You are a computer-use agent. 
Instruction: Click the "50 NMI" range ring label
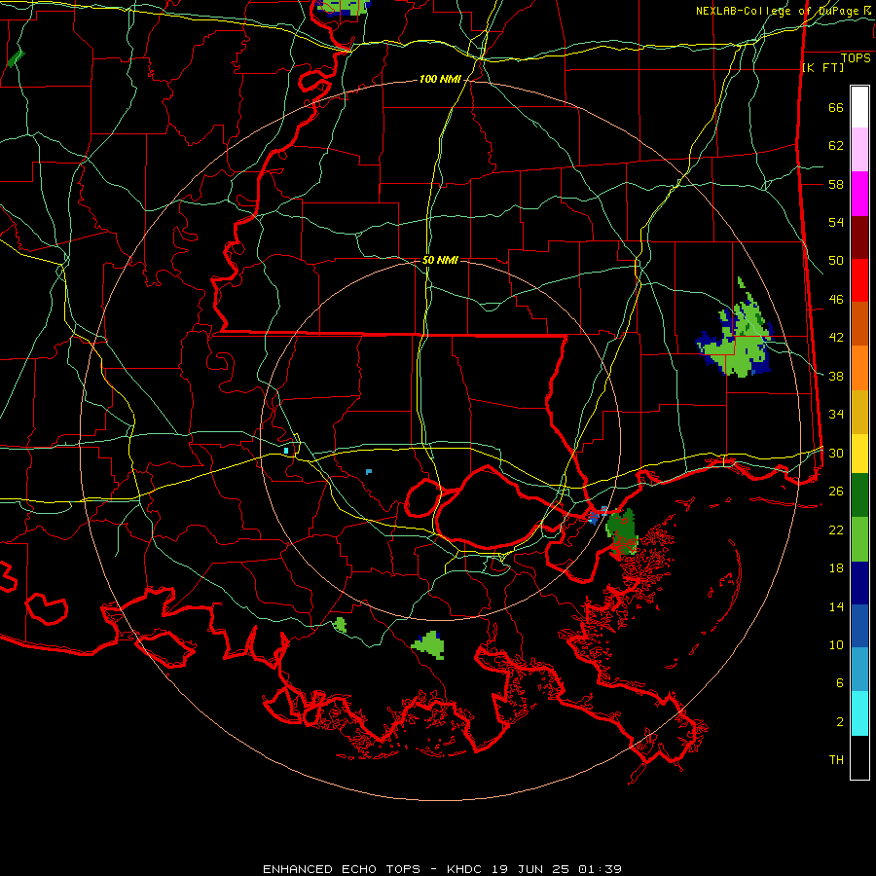pyautogui.click(x=440, y=260)
